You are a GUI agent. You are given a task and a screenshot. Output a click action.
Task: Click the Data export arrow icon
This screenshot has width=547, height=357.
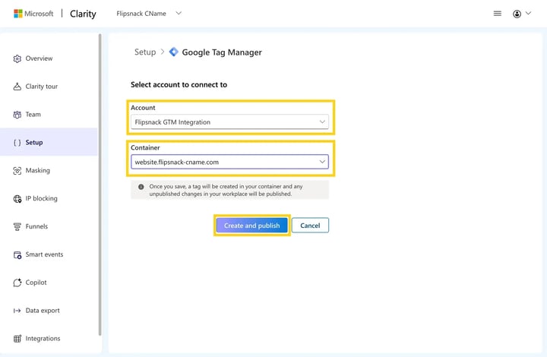point(17,311)
